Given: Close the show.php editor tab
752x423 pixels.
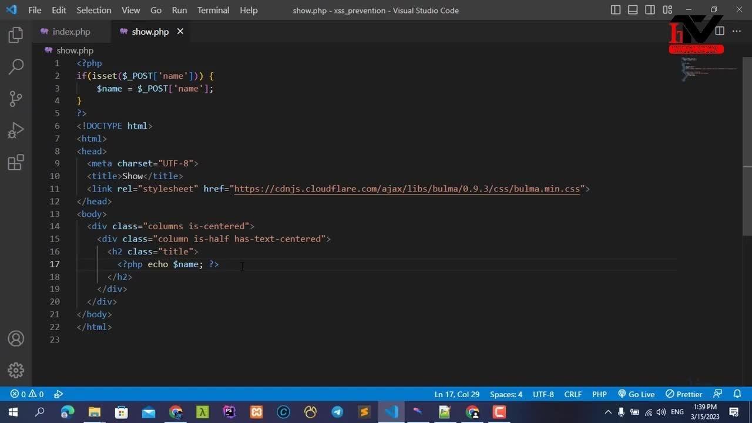Looking at the screenshot, I should point(180,31).
